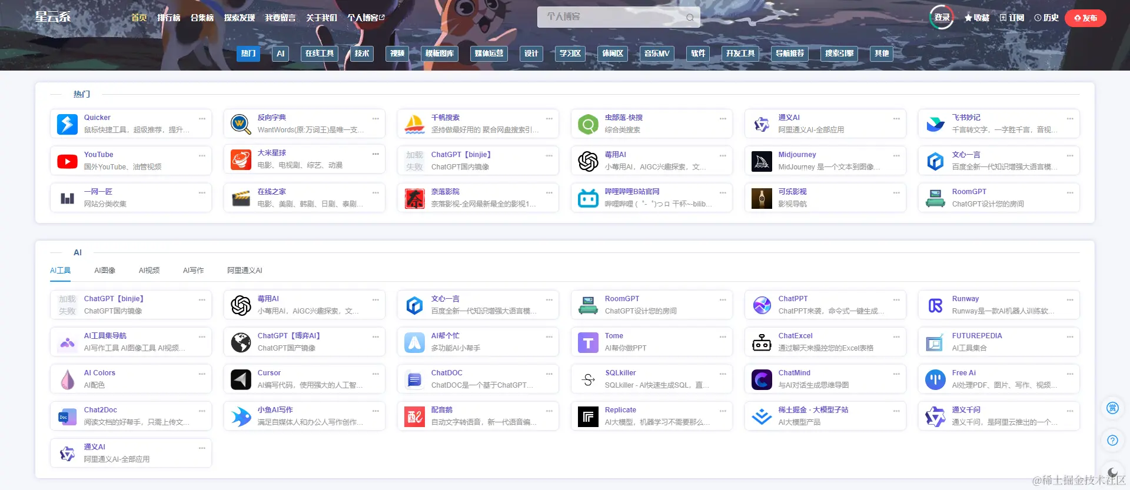This screenshot has height=490, width=1130.
Task: Expand ellipsis menu on ChatDOC card
Action: tap(549, 374)
